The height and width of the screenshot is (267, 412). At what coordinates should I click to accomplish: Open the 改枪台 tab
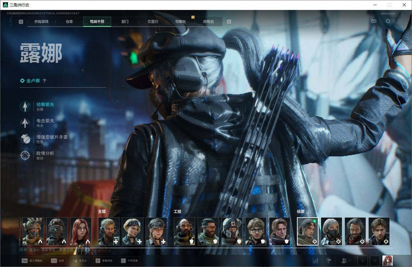click(208, 22)
